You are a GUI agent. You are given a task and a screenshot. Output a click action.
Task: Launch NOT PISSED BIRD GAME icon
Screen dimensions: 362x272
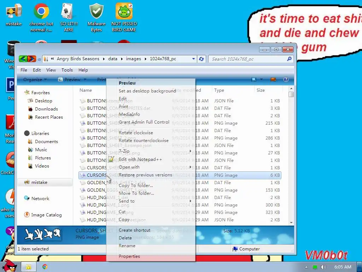(124, 17)
